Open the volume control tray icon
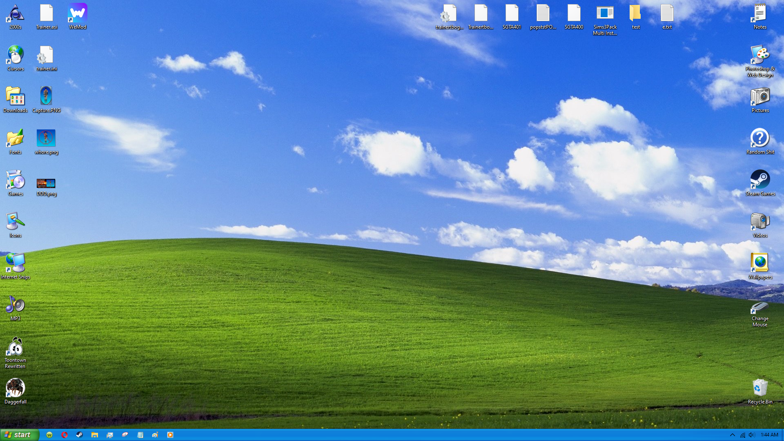The width and height of the screenshot is (784, 441). 752,435
